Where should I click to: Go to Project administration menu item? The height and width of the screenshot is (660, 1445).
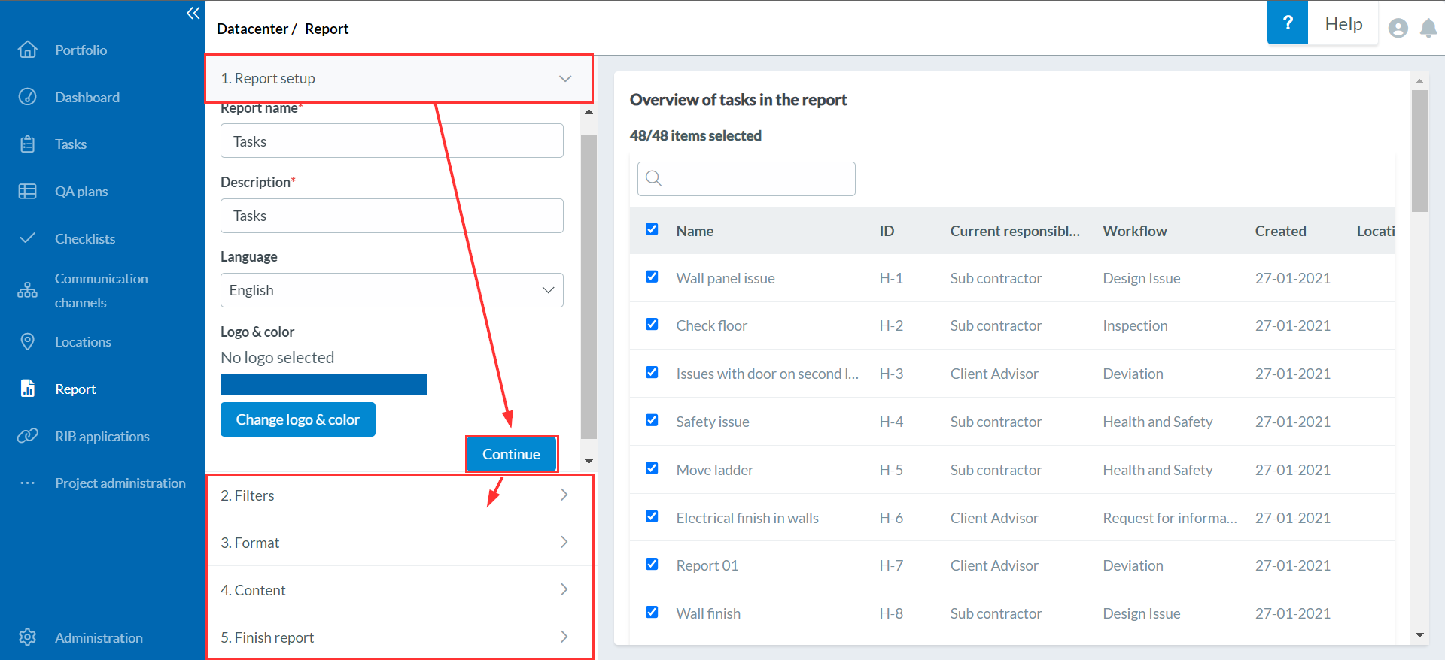[120, 483]
